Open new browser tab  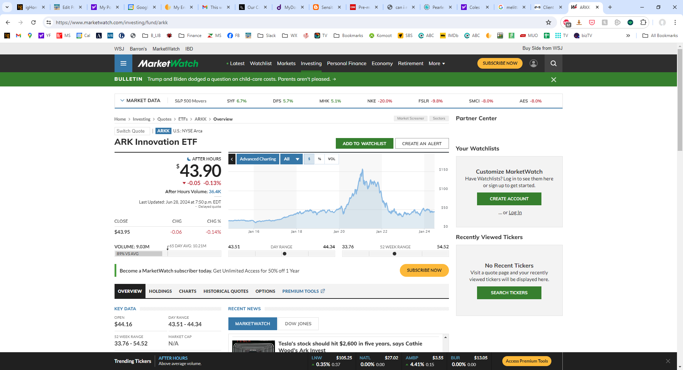(x=610, y=7)
